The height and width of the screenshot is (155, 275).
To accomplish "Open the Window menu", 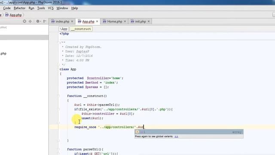I will click(x=62, y=8).
